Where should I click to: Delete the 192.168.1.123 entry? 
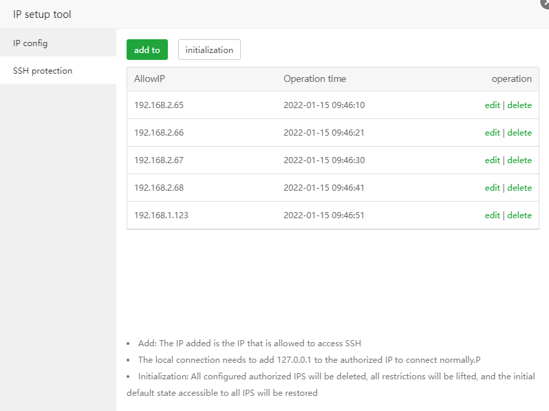(519, 215)
